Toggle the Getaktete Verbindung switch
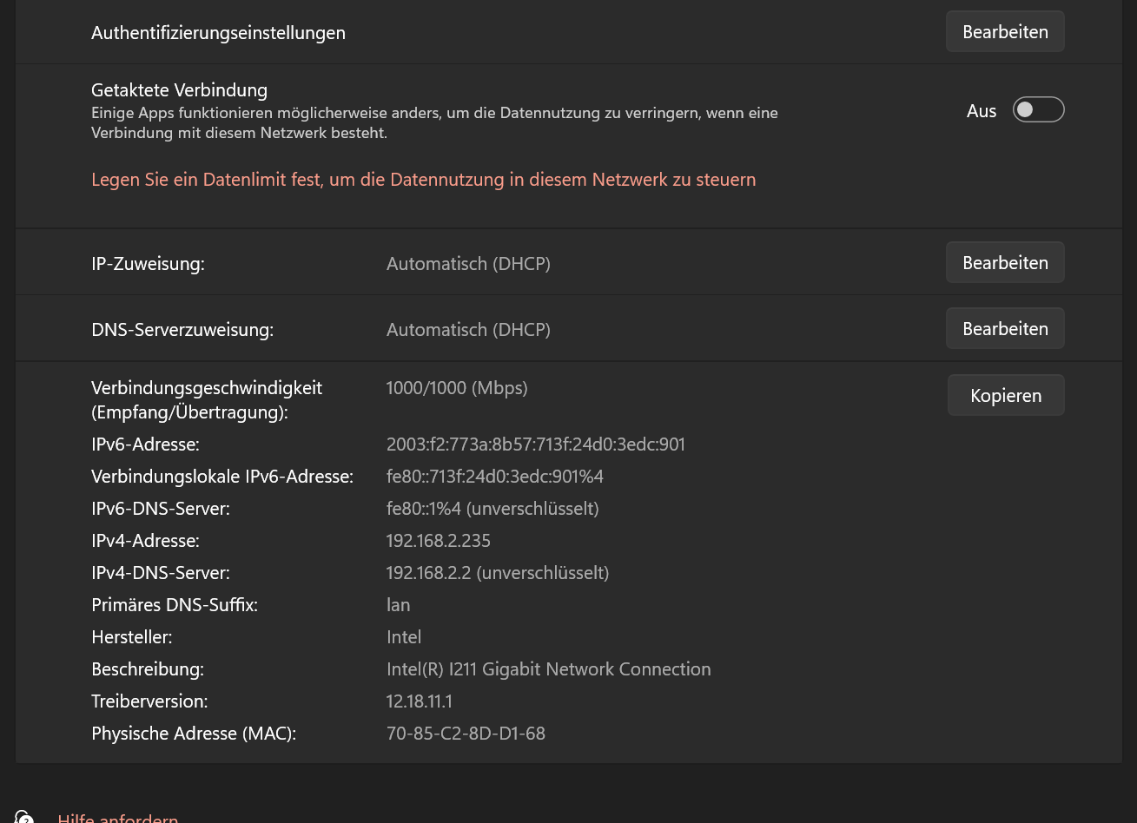The image size is (1137, 823). click(1038, 110)
